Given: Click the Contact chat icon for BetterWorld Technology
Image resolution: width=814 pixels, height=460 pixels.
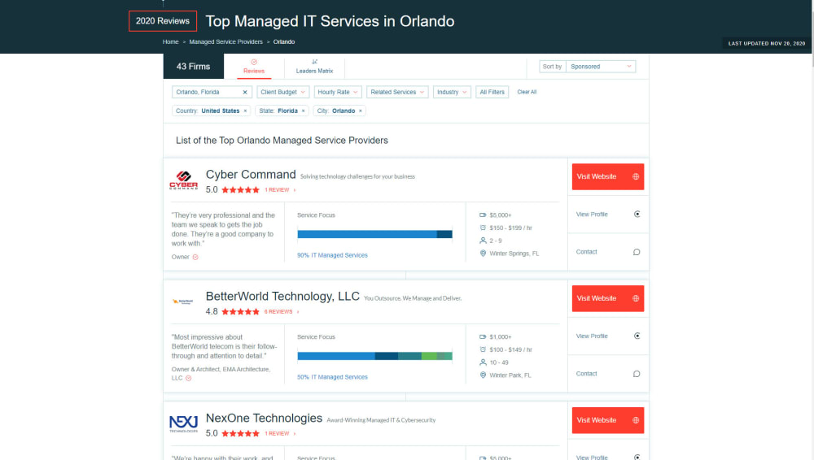Looking at the screenshot, I should (637, 374).
